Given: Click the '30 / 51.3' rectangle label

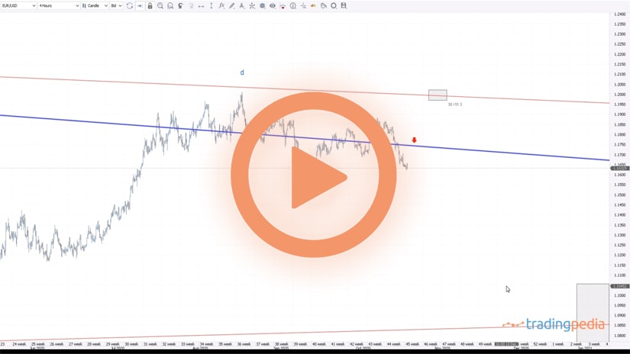Looking at the screenshot, I should [455, 105].
